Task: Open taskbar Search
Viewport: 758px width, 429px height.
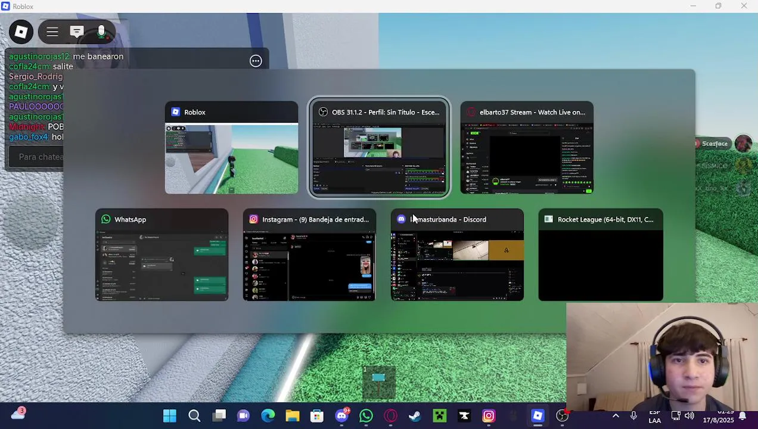Action: (194, 416)
